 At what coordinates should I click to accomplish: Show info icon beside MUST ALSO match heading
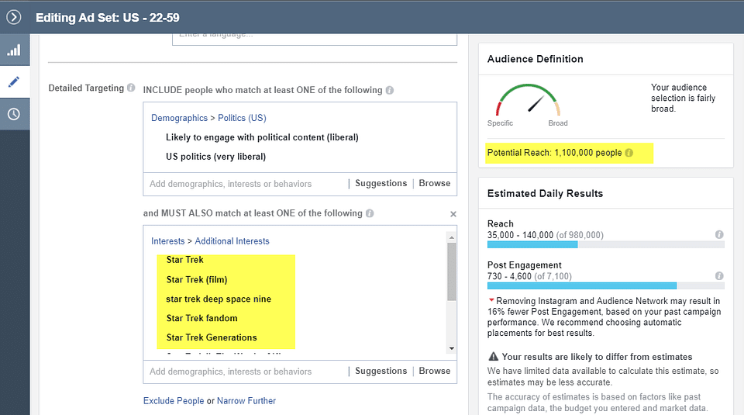coord(370,213)
